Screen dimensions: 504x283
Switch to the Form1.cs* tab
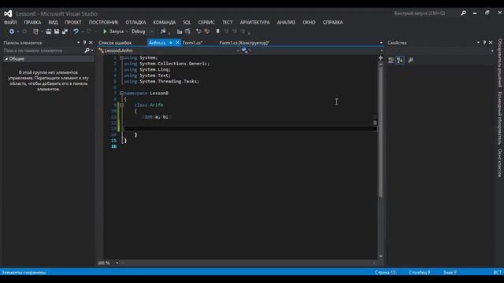(x=192, y=42)
